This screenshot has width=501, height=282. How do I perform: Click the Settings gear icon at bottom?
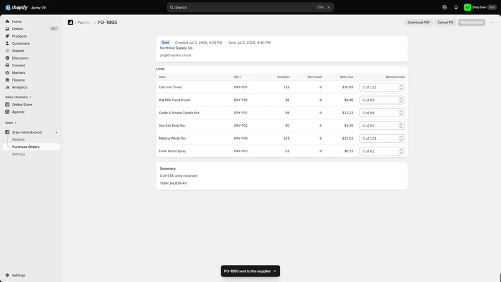(x=8, y=275)
